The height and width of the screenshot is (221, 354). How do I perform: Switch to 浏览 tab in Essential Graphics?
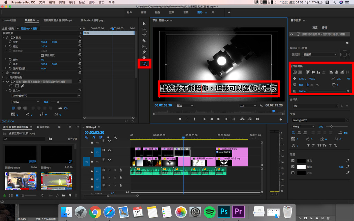[x=315, y=28]
